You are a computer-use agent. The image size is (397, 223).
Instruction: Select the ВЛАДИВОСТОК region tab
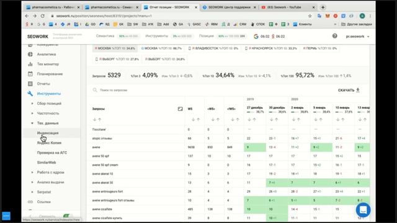click(x=213, y=48)
